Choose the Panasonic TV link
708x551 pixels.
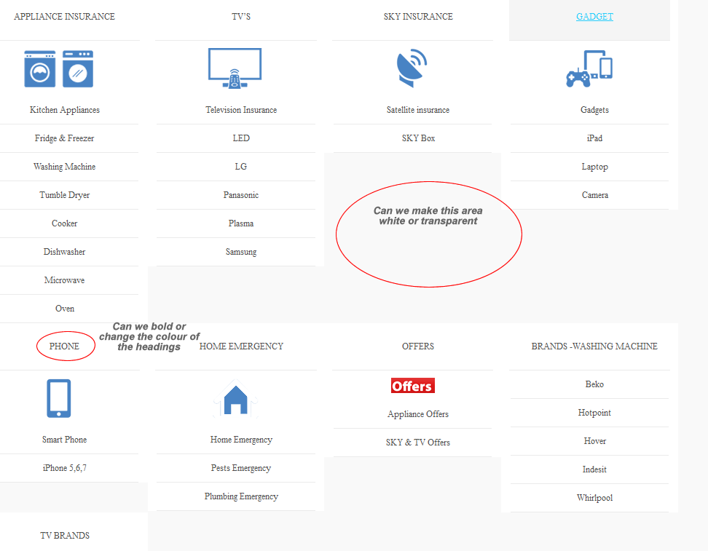point(241,195)
